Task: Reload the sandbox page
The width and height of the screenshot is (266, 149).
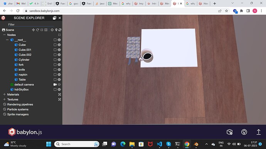Action: point(18,11)
